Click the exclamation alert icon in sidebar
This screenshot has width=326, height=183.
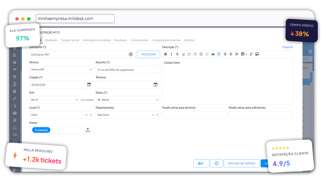click(15, 91)
